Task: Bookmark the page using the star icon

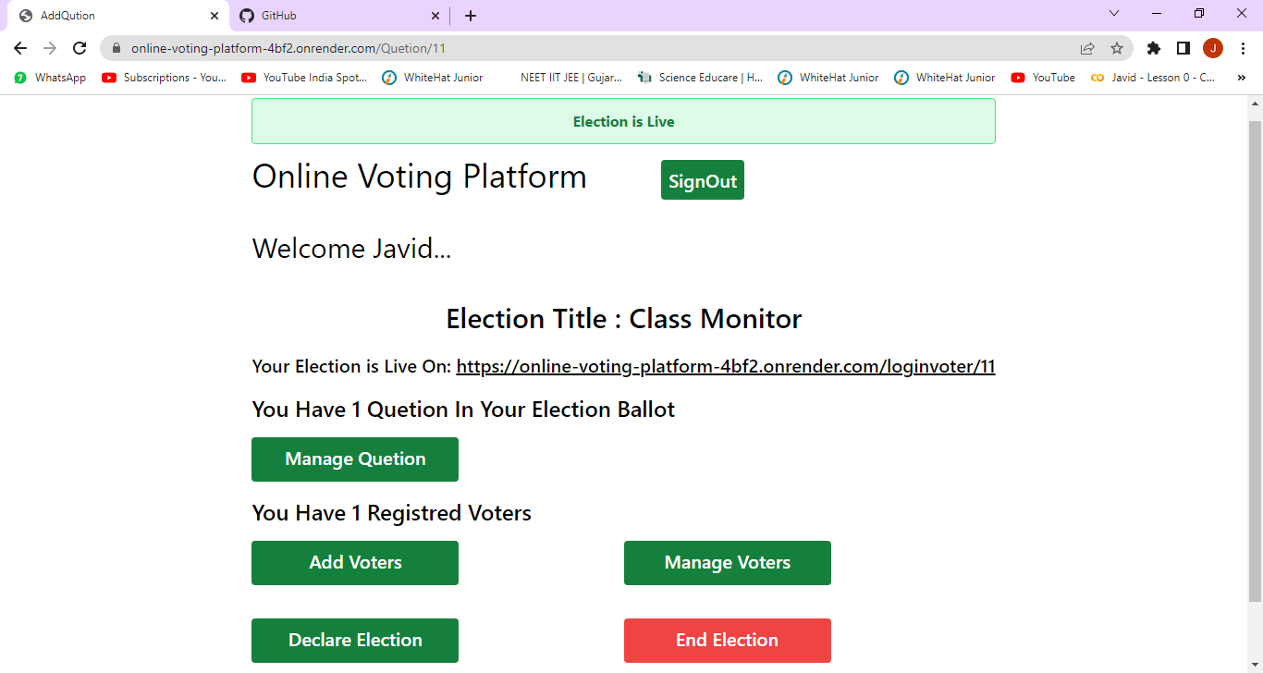Action: (1117, 48)
